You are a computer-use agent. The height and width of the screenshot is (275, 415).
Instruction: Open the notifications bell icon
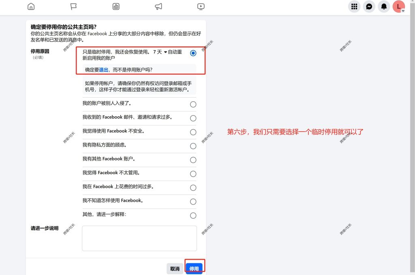pyautogui.click(x=384, y=6)
